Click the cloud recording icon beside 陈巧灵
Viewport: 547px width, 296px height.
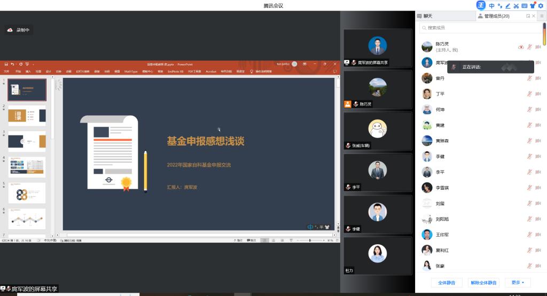521,47
